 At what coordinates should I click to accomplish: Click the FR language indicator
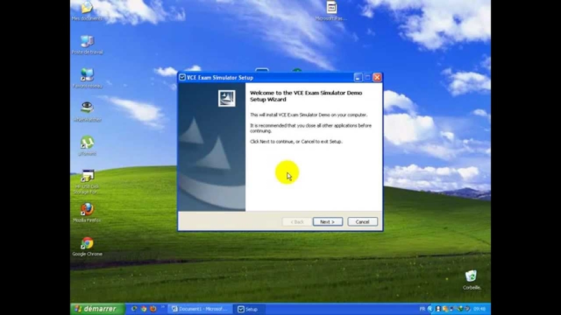tap(422, 309)
